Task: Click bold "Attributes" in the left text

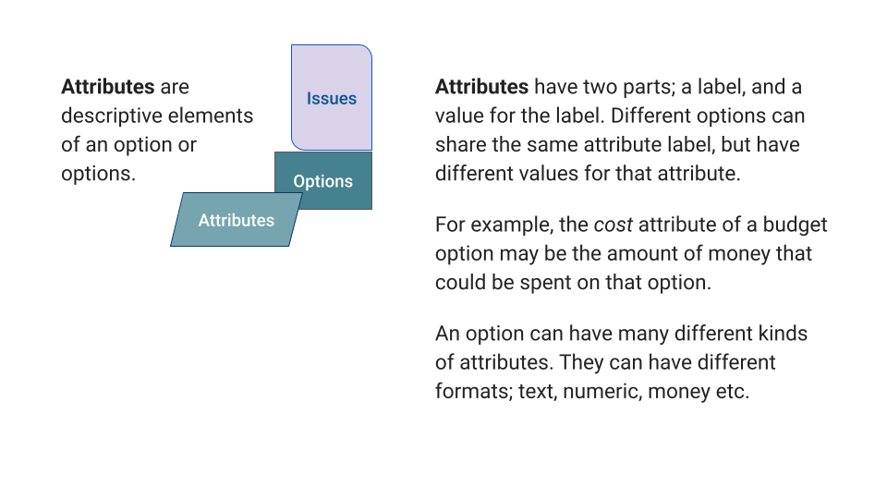Action: (108, 87)
